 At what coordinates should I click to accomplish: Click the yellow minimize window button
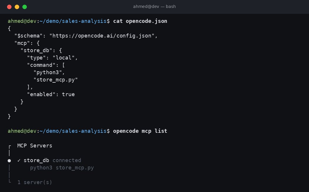point(17,7)
